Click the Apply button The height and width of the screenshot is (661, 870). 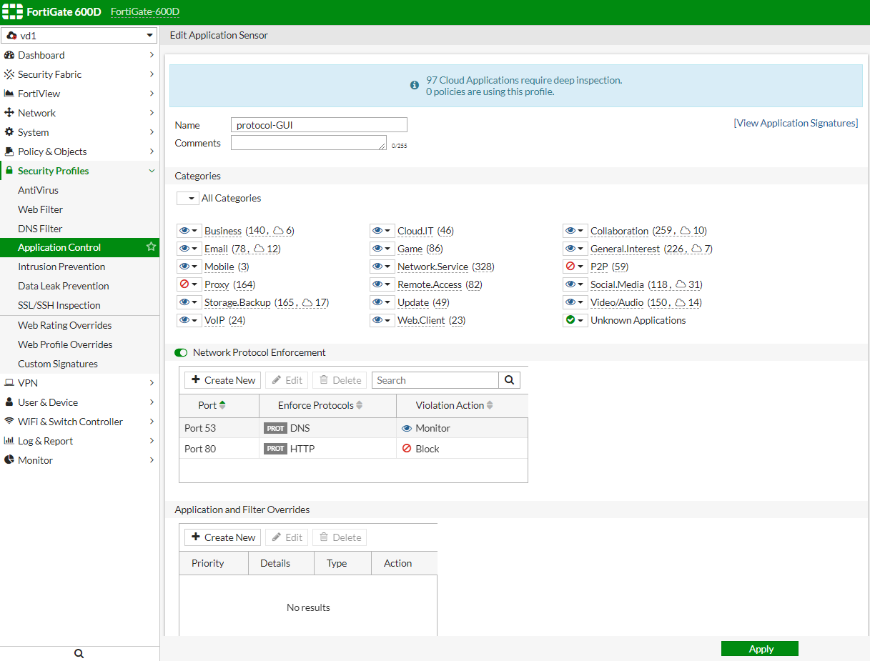coord(760,649)
